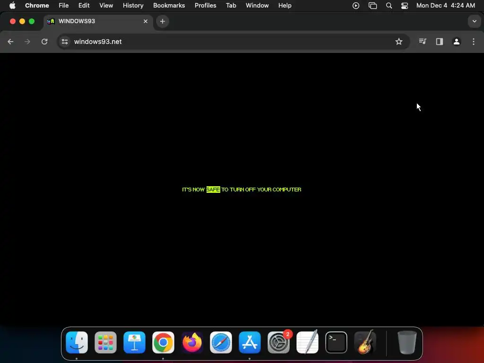Image resolution: width=484 pixels, height=363 pixels.
Task: Open the Profiles menu
Action: [205, 6]
